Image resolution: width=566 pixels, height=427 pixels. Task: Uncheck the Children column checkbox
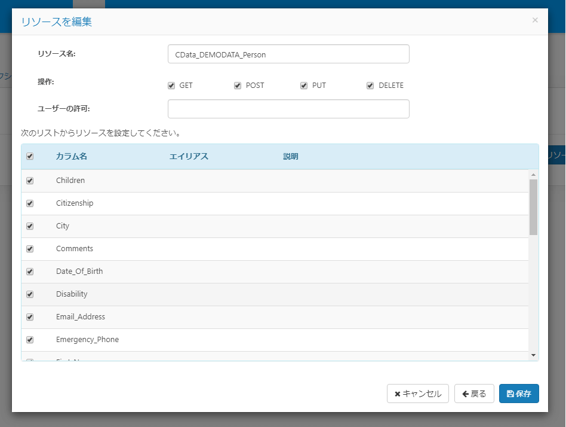(x=30, y=181)
